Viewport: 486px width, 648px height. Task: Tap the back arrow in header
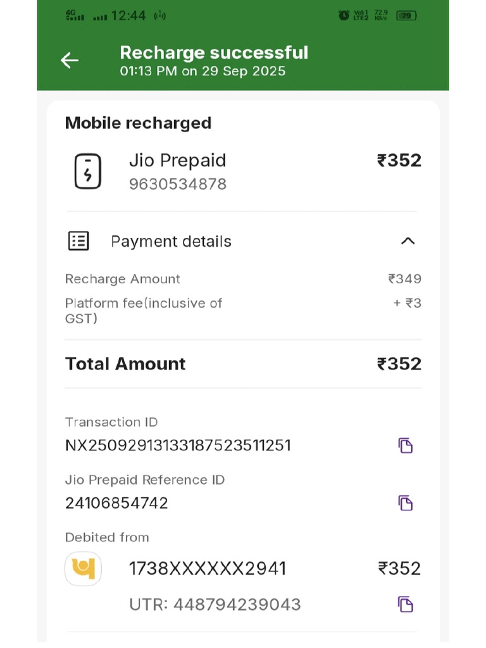click(70, 60)
